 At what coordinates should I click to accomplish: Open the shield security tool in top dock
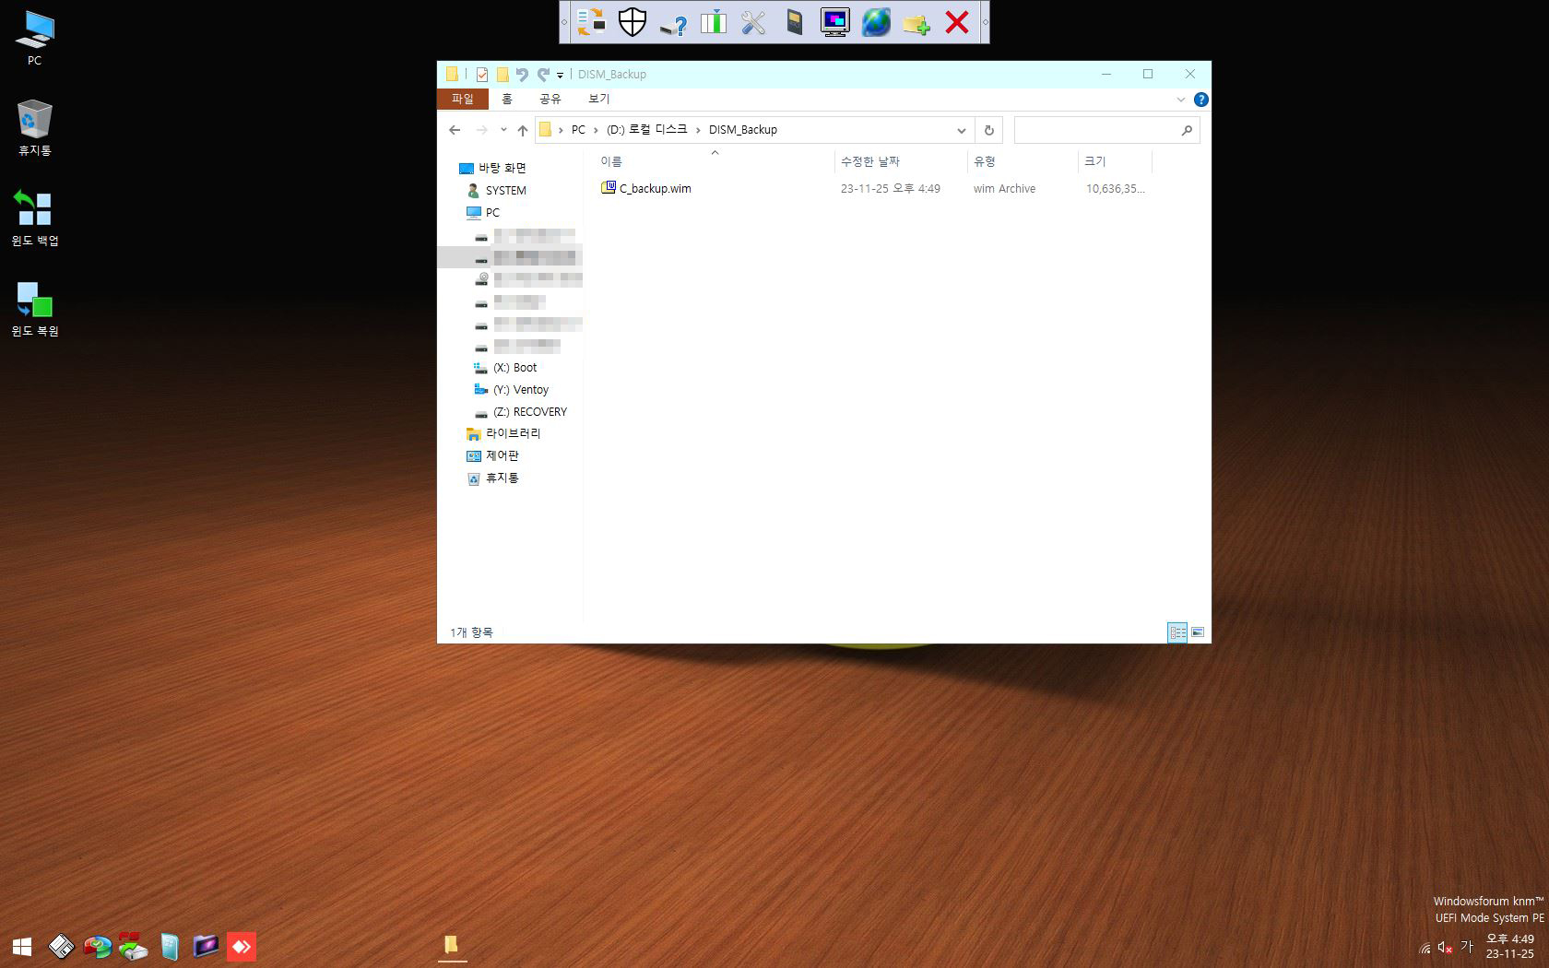pos(632,22)
